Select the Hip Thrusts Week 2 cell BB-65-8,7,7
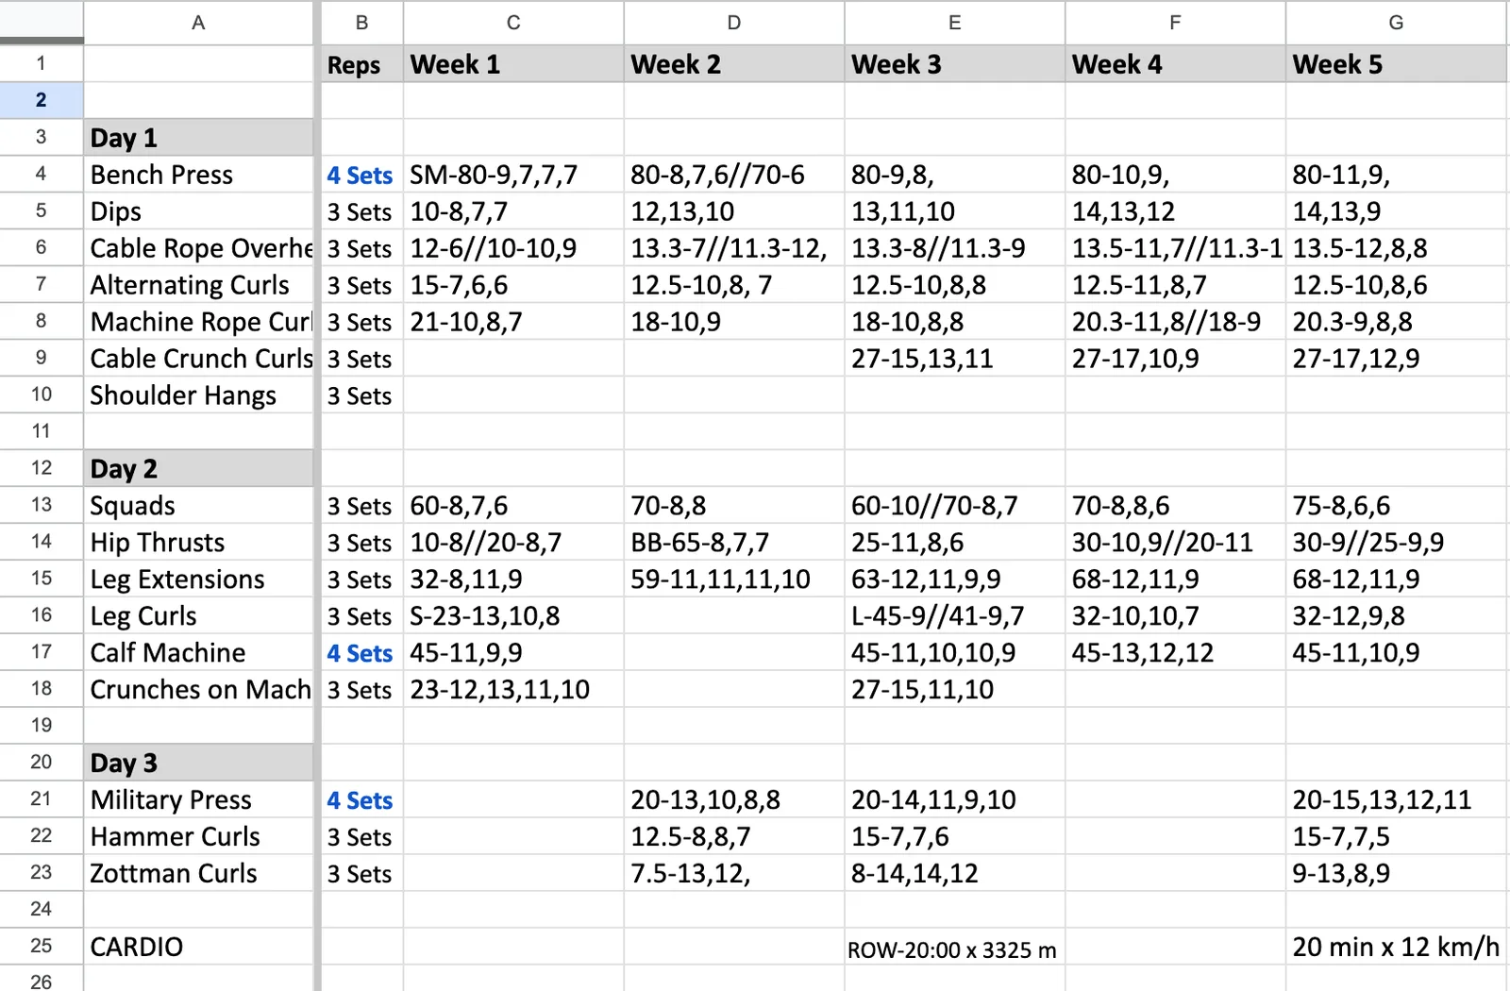This screenshot has height=991, width=1510. pos(734,543)
